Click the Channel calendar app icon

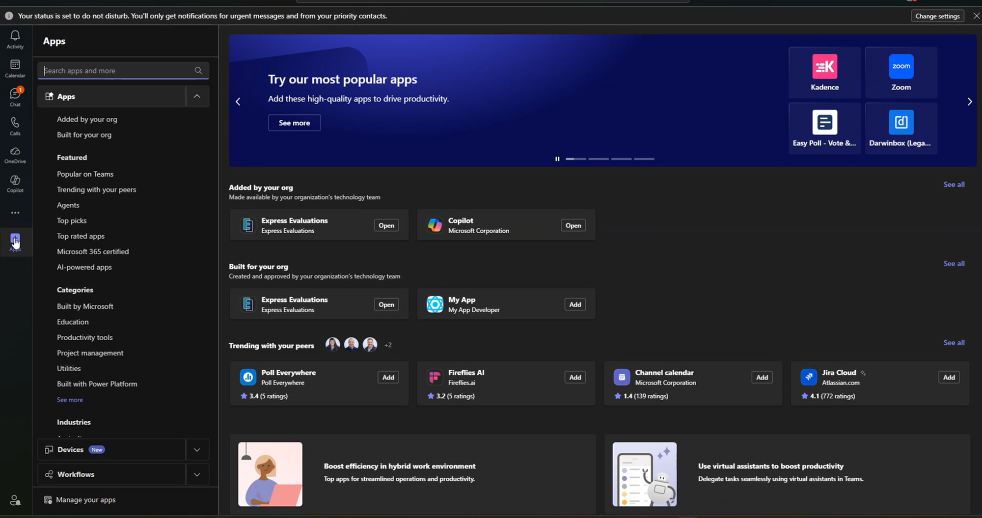tap(622, 377)
